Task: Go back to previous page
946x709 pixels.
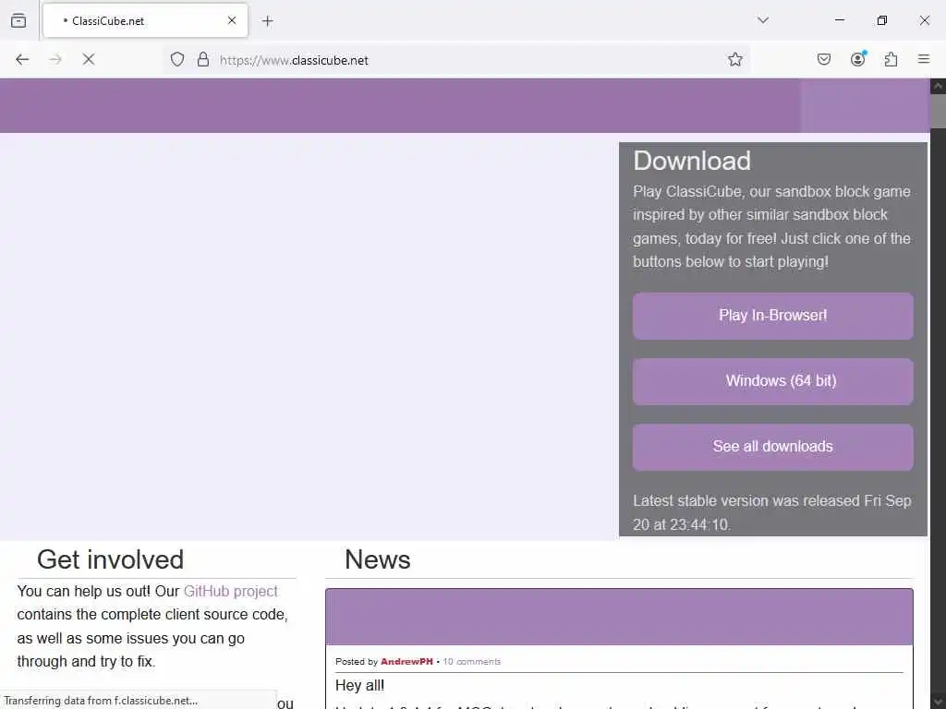Action: [x=22, y=59]
